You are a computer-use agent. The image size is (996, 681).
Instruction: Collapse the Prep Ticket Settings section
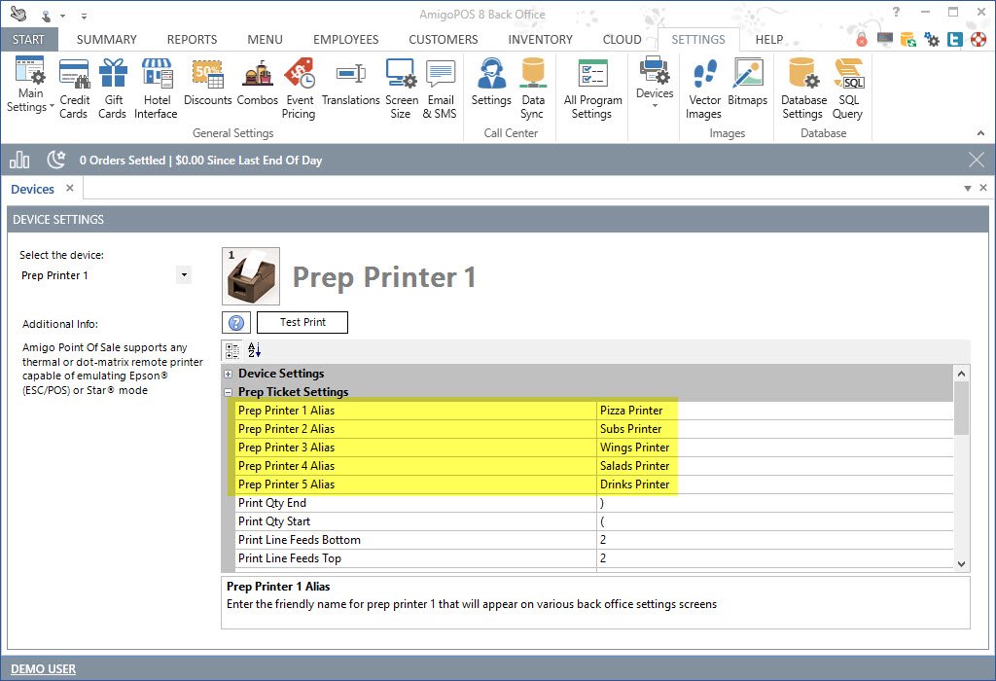229,392
